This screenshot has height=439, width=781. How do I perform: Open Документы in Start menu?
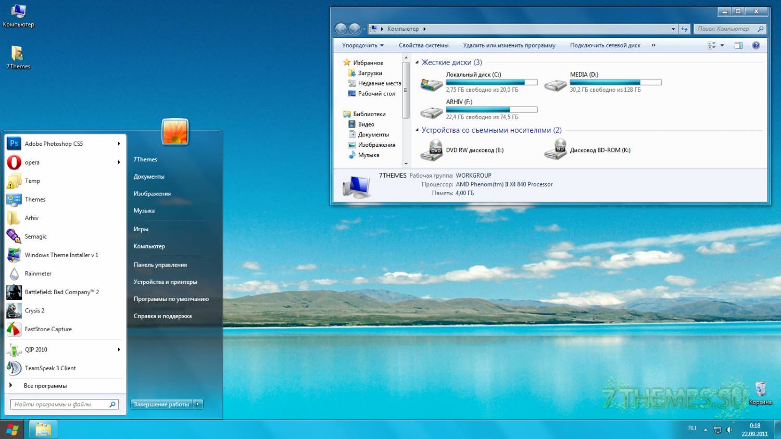[149, 177]
